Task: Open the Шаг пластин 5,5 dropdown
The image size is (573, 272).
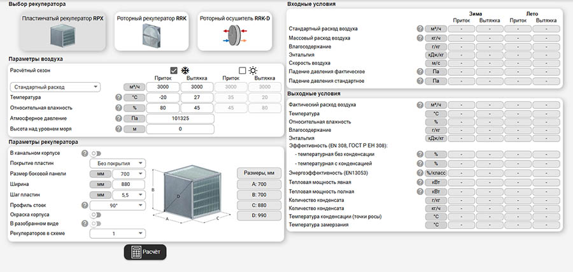Action: 132,195
